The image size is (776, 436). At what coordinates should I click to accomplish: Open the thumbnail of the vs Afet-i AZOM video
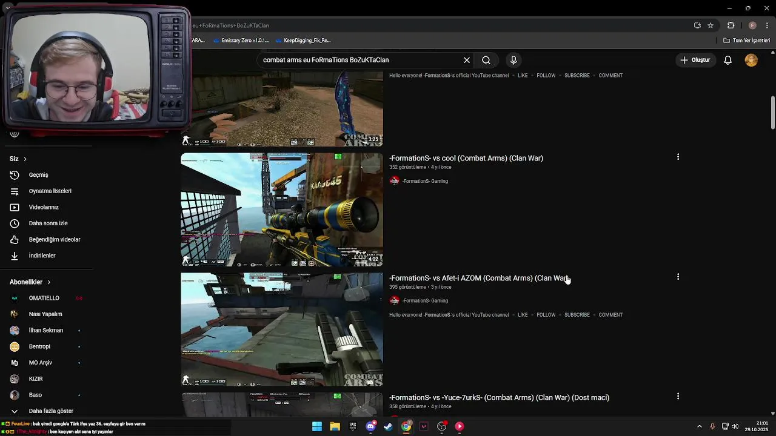coord(282,329)
